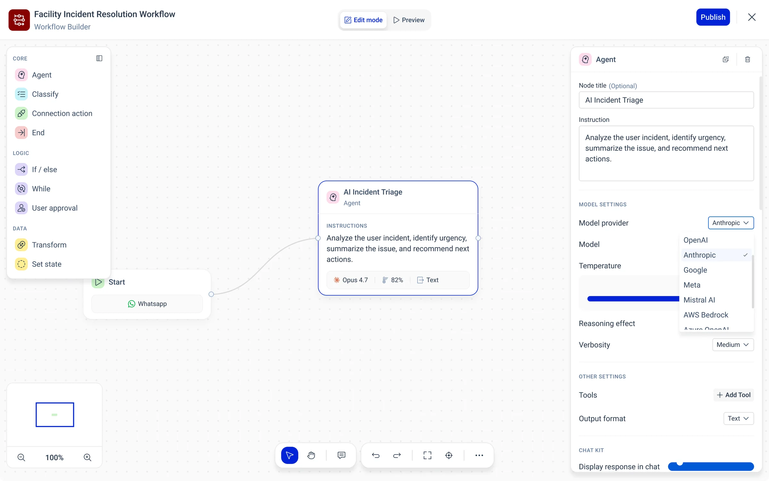Pick Mistral AI from the list
Image resolution: width=769 pixels, height=481 pixels.
coord(716,300)
